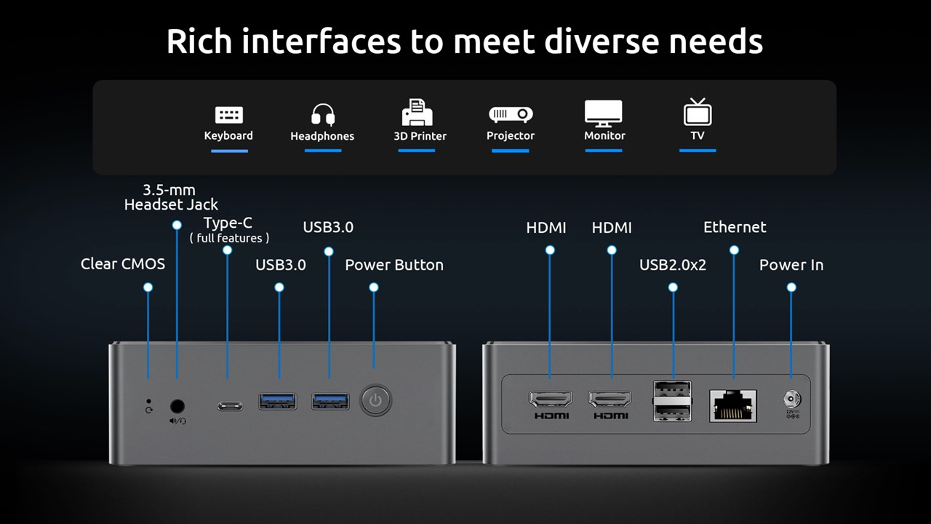Click the "Type-C" text label

228,223
